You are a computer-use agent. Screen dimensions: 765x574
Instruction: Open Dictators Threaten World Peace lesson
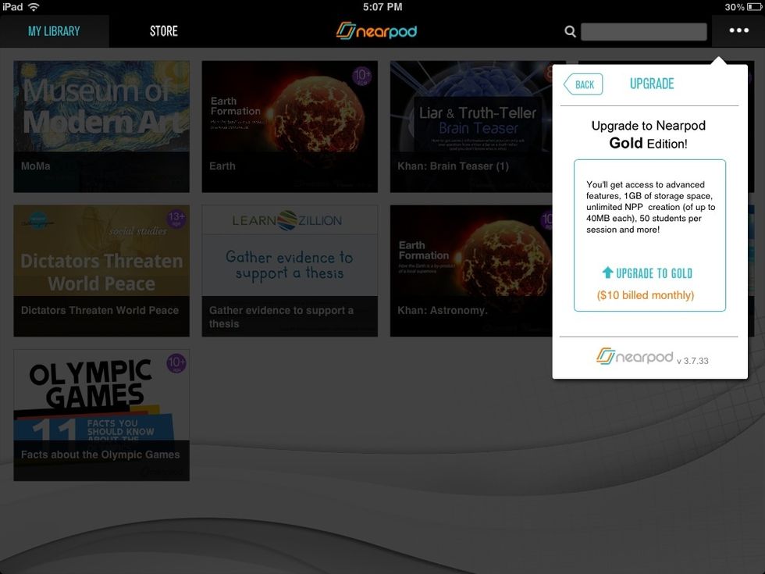point(101,271)
